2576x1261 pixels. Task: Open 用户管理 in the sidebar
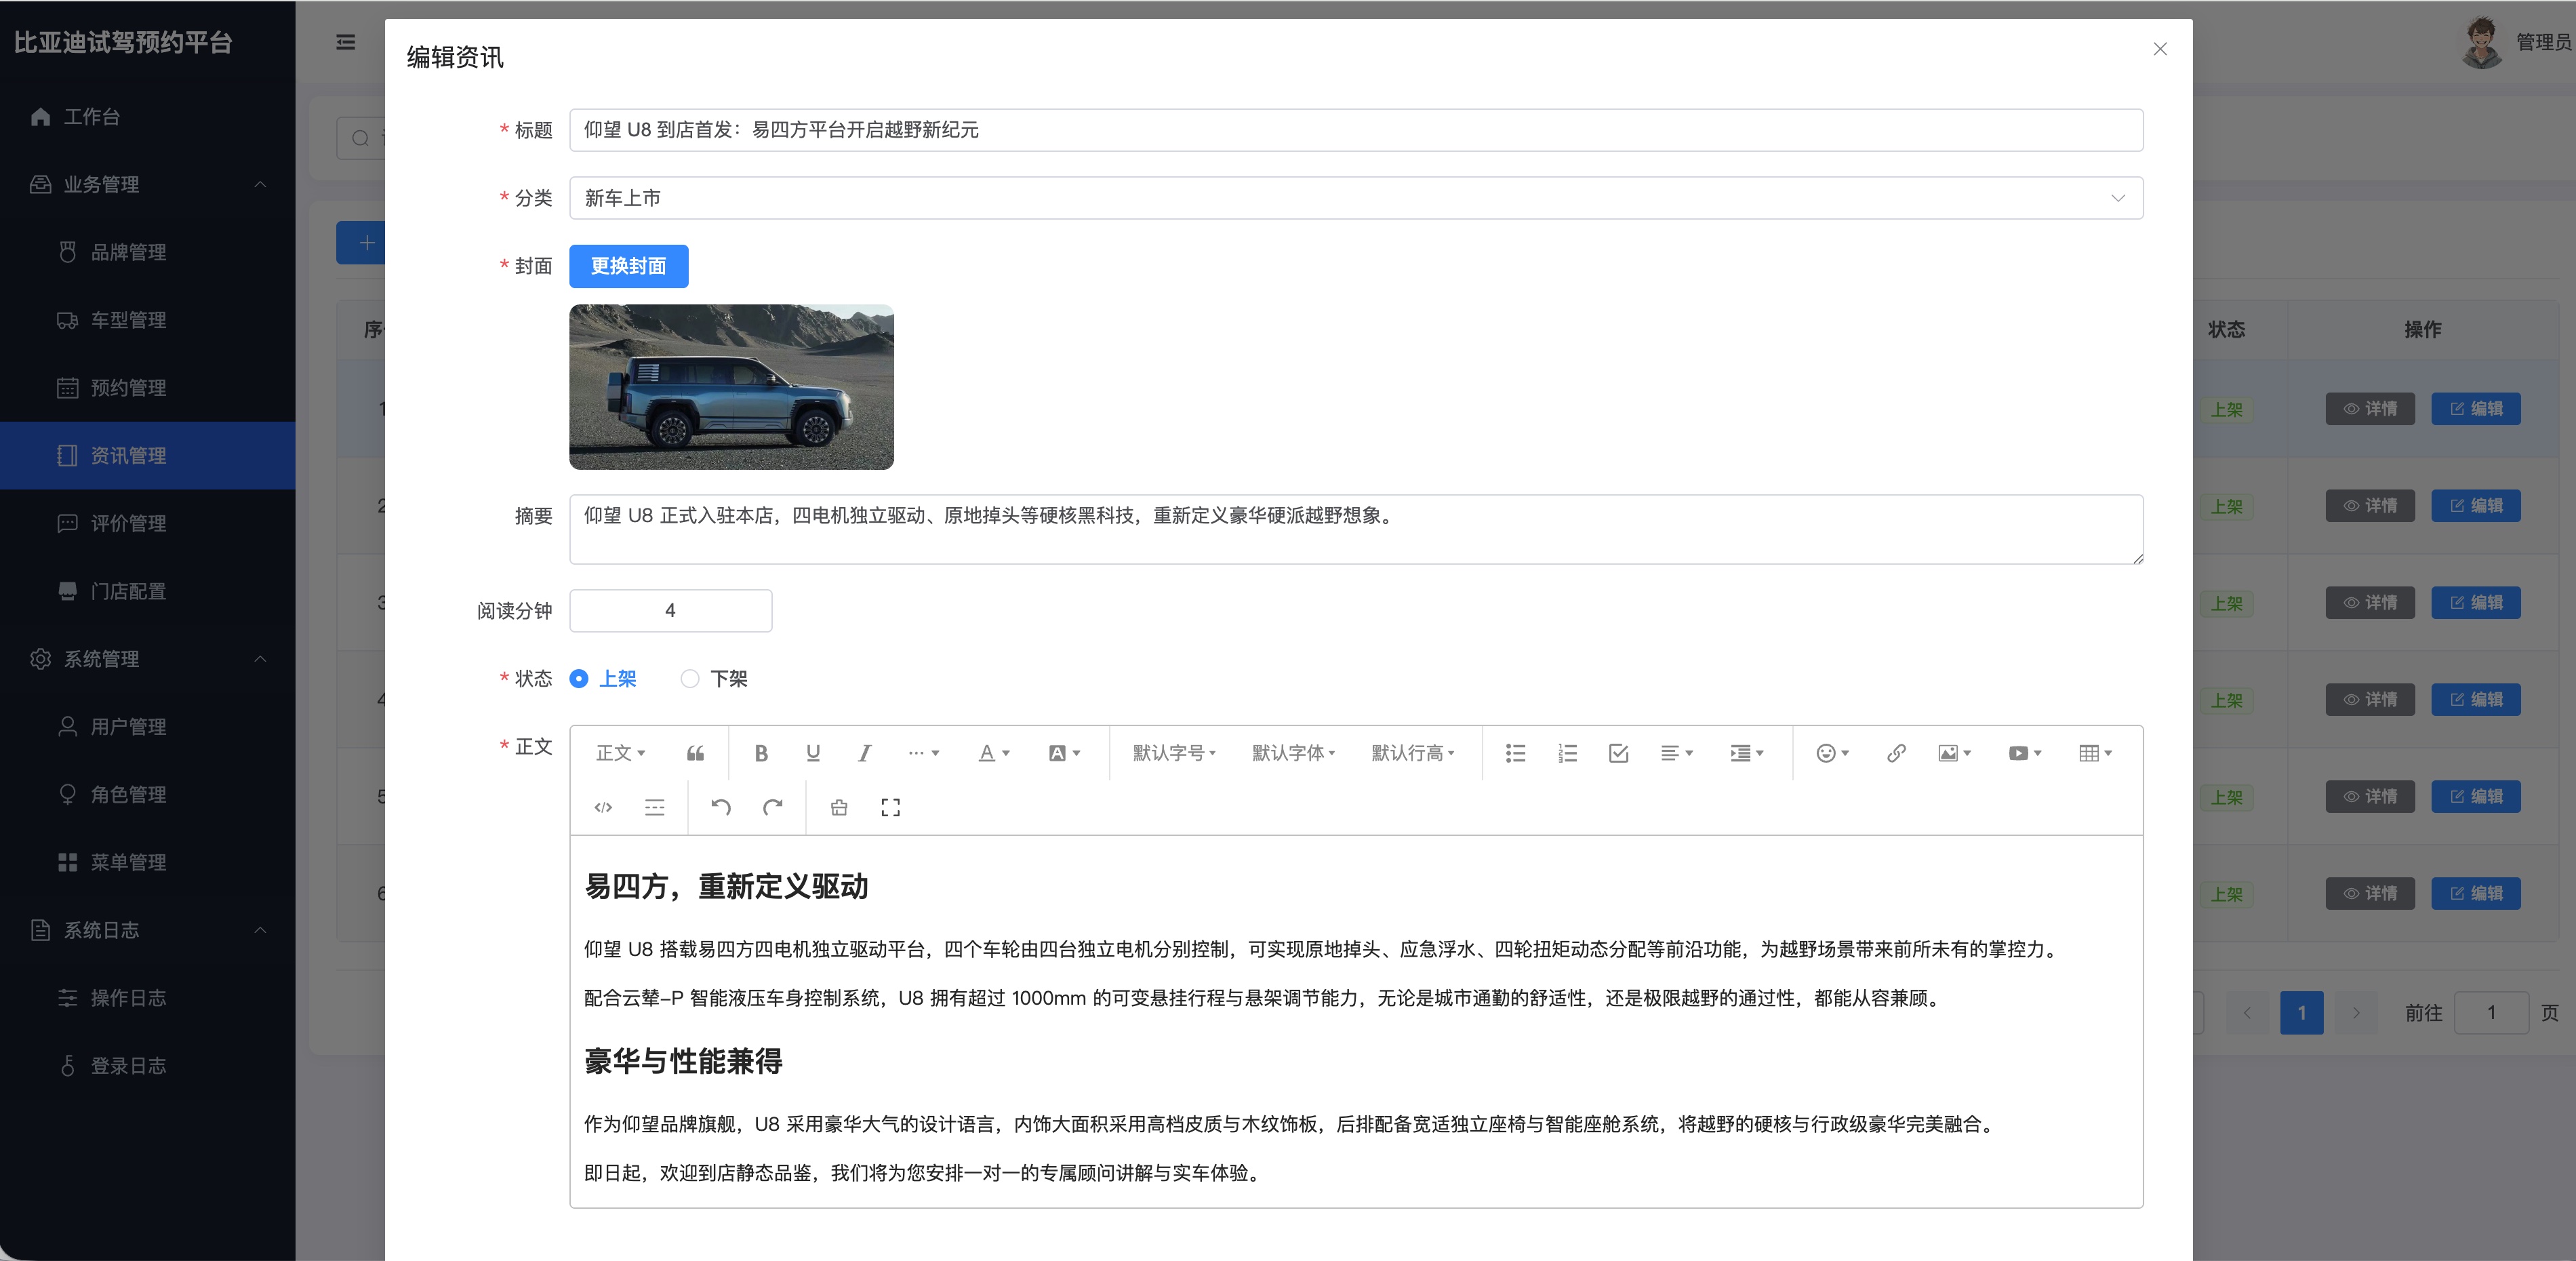click(x=148, y=727)
